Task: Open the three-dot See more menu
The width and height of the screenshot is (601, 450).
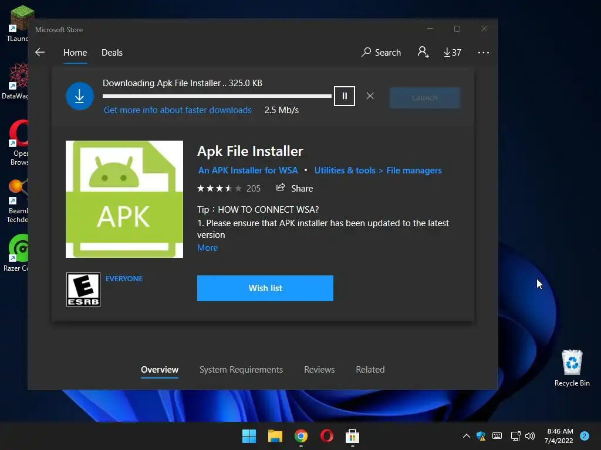Action: [484, 52]
